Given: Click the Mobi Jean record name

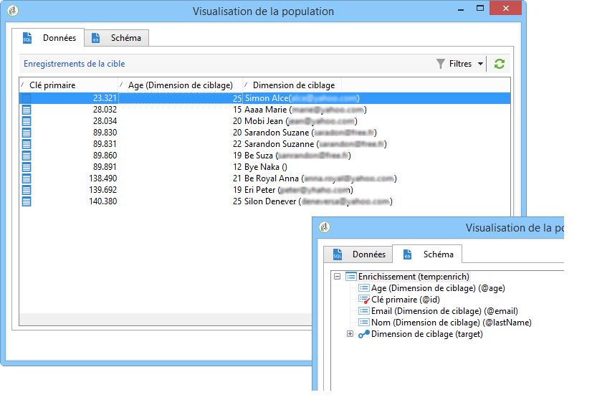Looking at the screenshot, I should click(264, 121).
